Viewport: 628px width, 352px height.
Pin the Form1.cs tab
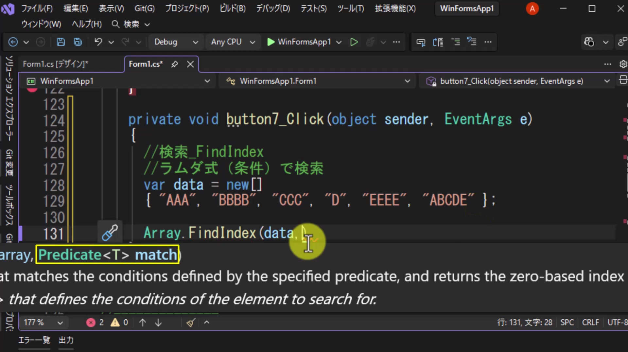[175, 64]
